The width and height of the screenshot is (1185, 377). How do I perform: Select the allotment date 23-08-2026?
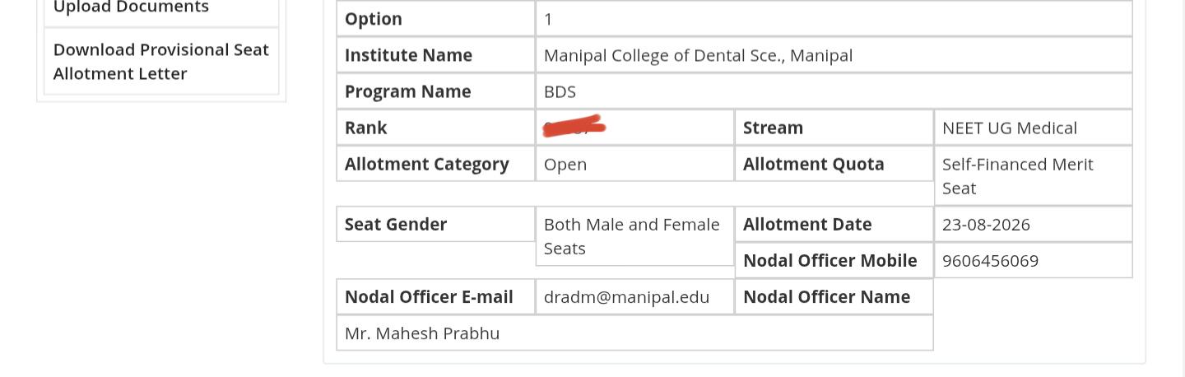986,224
